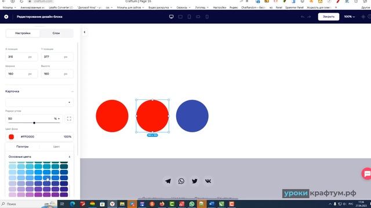Collapse the left settings panel with the arrow
This screenshot has height=208, width=371.
(x=85, y=32)
